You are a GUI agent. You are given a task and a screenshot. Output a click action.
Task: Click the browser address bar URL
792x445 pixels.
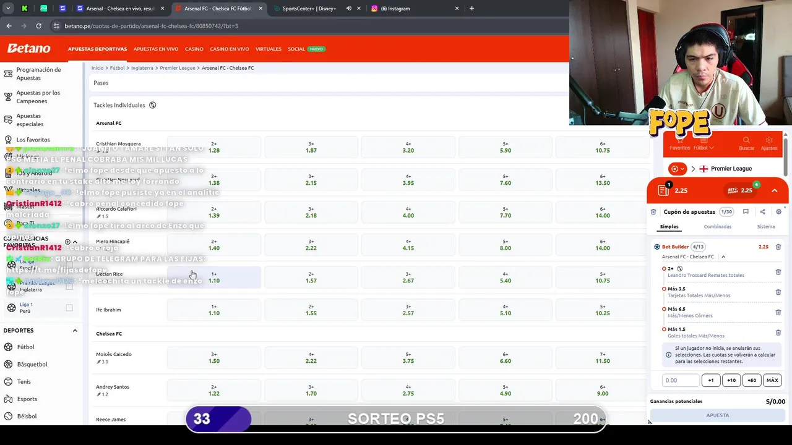click(x=152, y=26)
